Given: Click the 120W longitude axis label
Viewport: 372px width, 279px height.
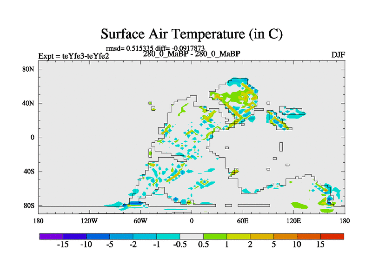Looking at the screenshot, I should tap(89, 220).
